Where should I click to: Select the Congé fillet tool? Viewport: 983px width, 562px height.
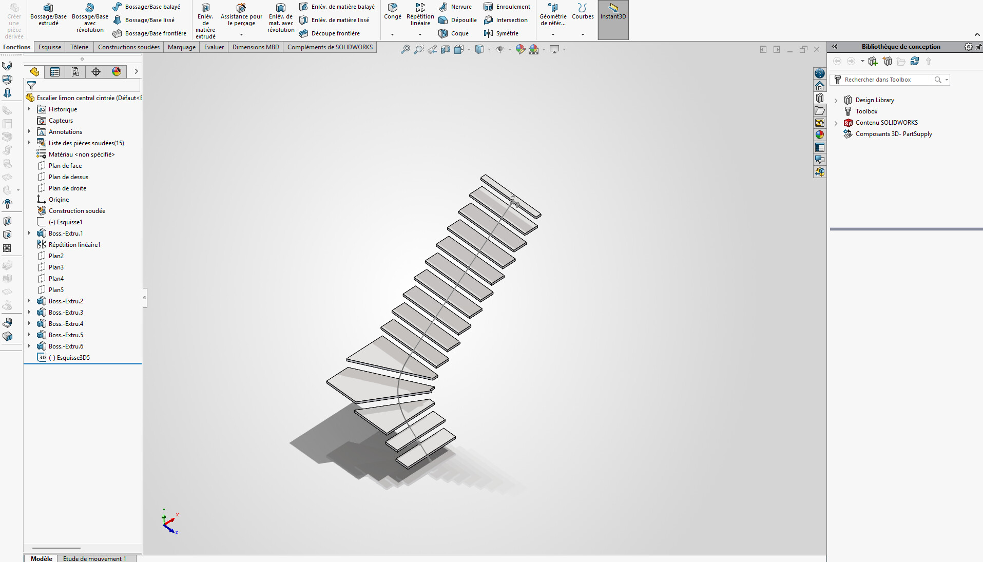click(x=392, y=11)
